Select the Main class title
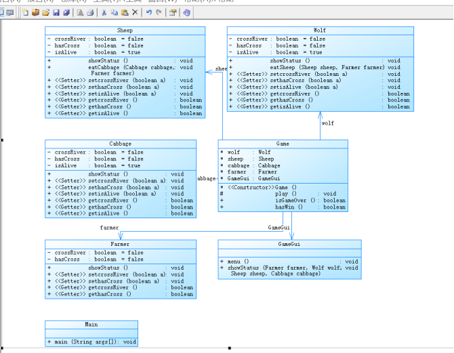Viewport: 454px width, 353px height. pos(91,325)
